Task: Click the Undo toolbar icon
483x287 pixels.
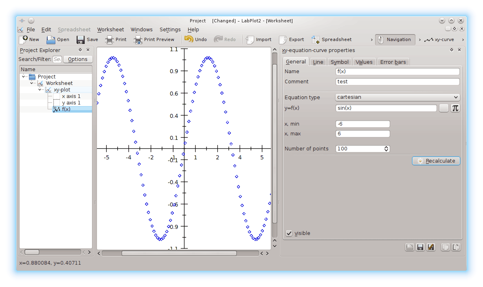Action: (x=195, y=39)
